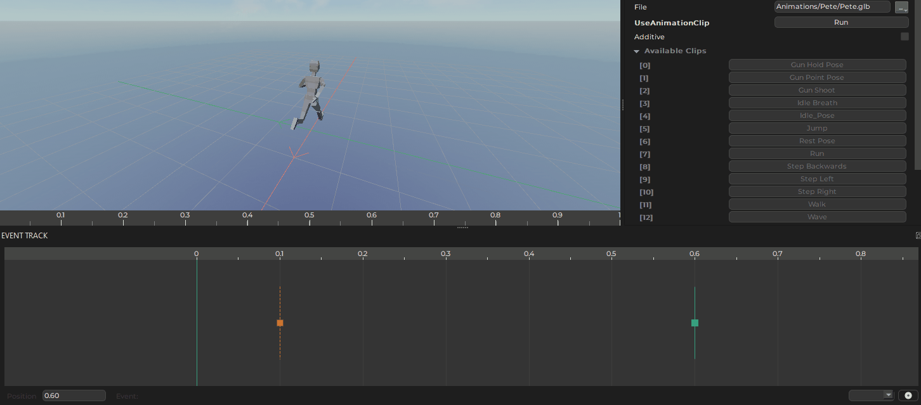Image resolution: width=921 pixels, height=405 pixels.
Task: Select the green event marker at 0.6
Action: click(695, 323)
